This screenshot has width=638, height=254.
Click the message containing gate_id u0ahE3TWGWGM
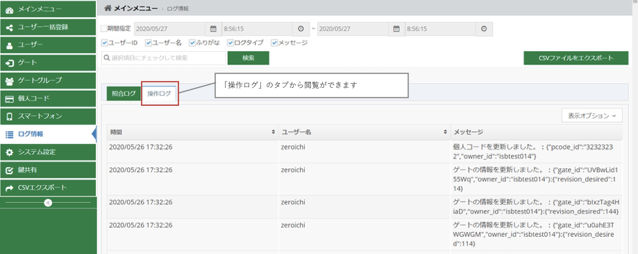pyautogui.click(x=536, y=234)
